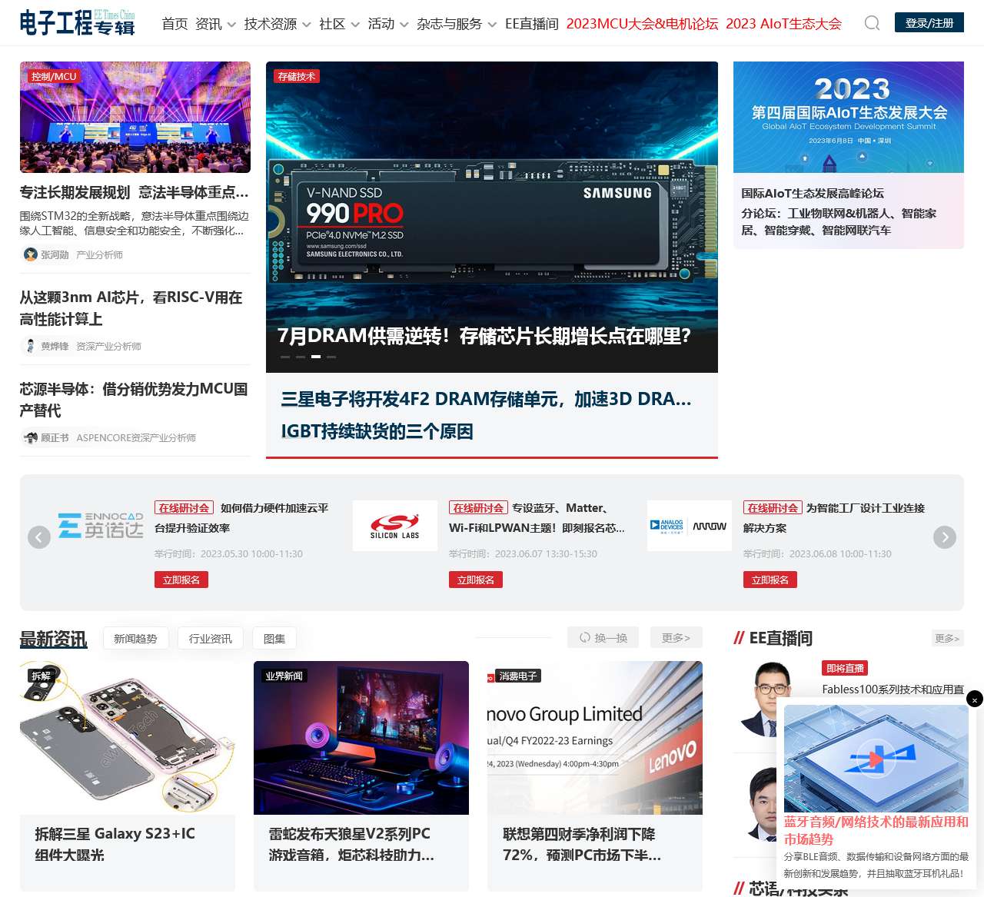Click 黄烨锋 author avatar
The width and height of the screenshot is (984, 897).
(31, 346)
